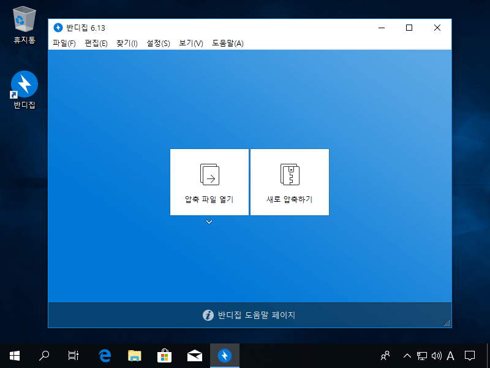Open the 파일(F) menu
Image resolution: width=490 pixels, height=368 pixels.
(x=64, y=44)
